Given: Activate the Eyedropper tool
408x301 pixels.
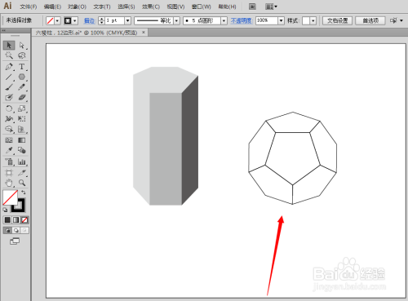Looking at the screenshot, I should pos(9,150).
